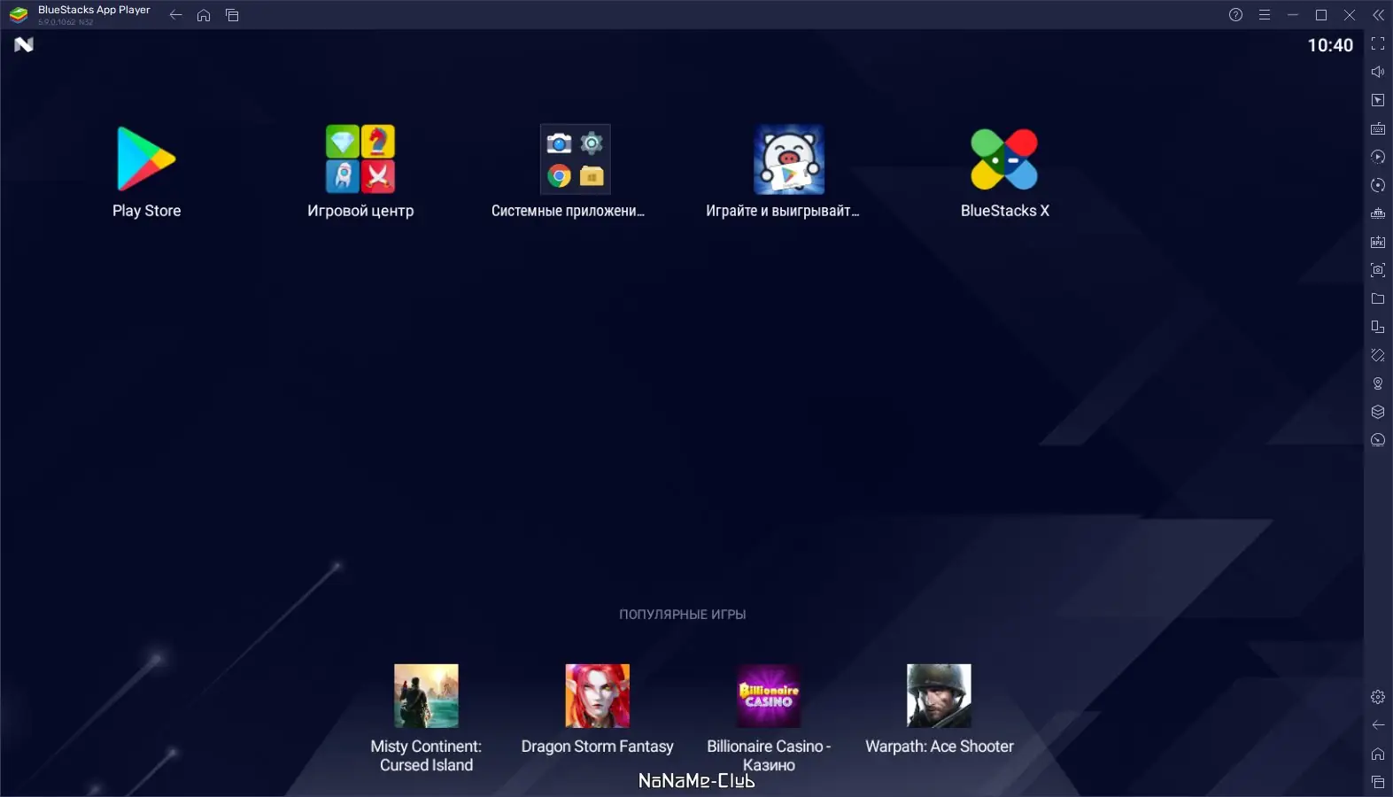Open the Системные приложения folder
Screen dimensions: 1393x797
coord(576,159)
